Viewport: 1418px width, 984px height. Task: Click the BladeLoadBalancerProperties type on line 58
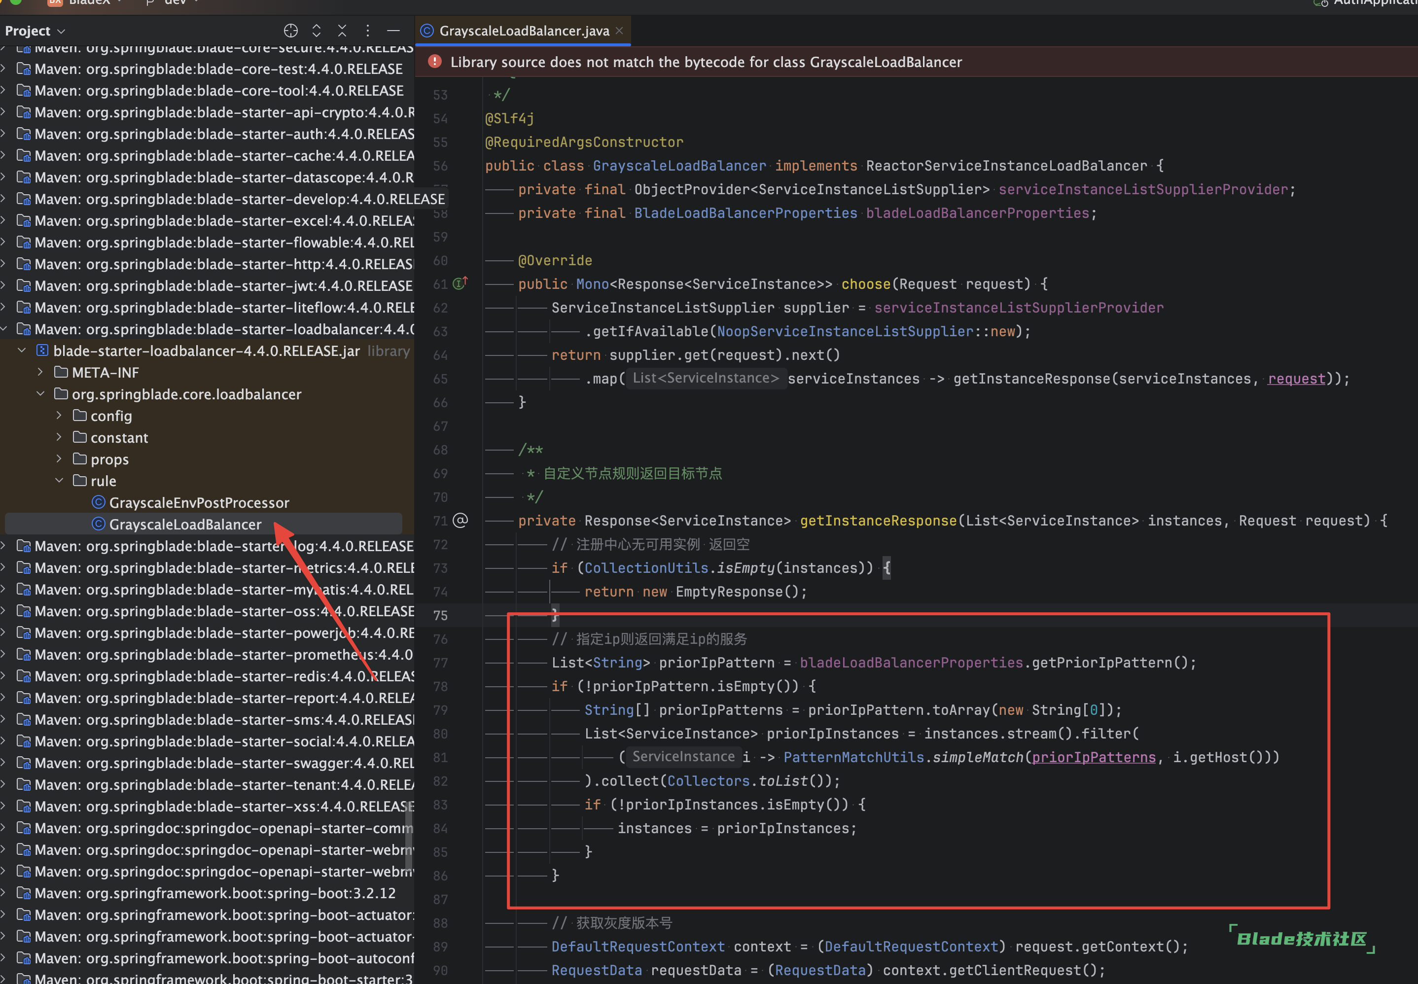(745, 212)
